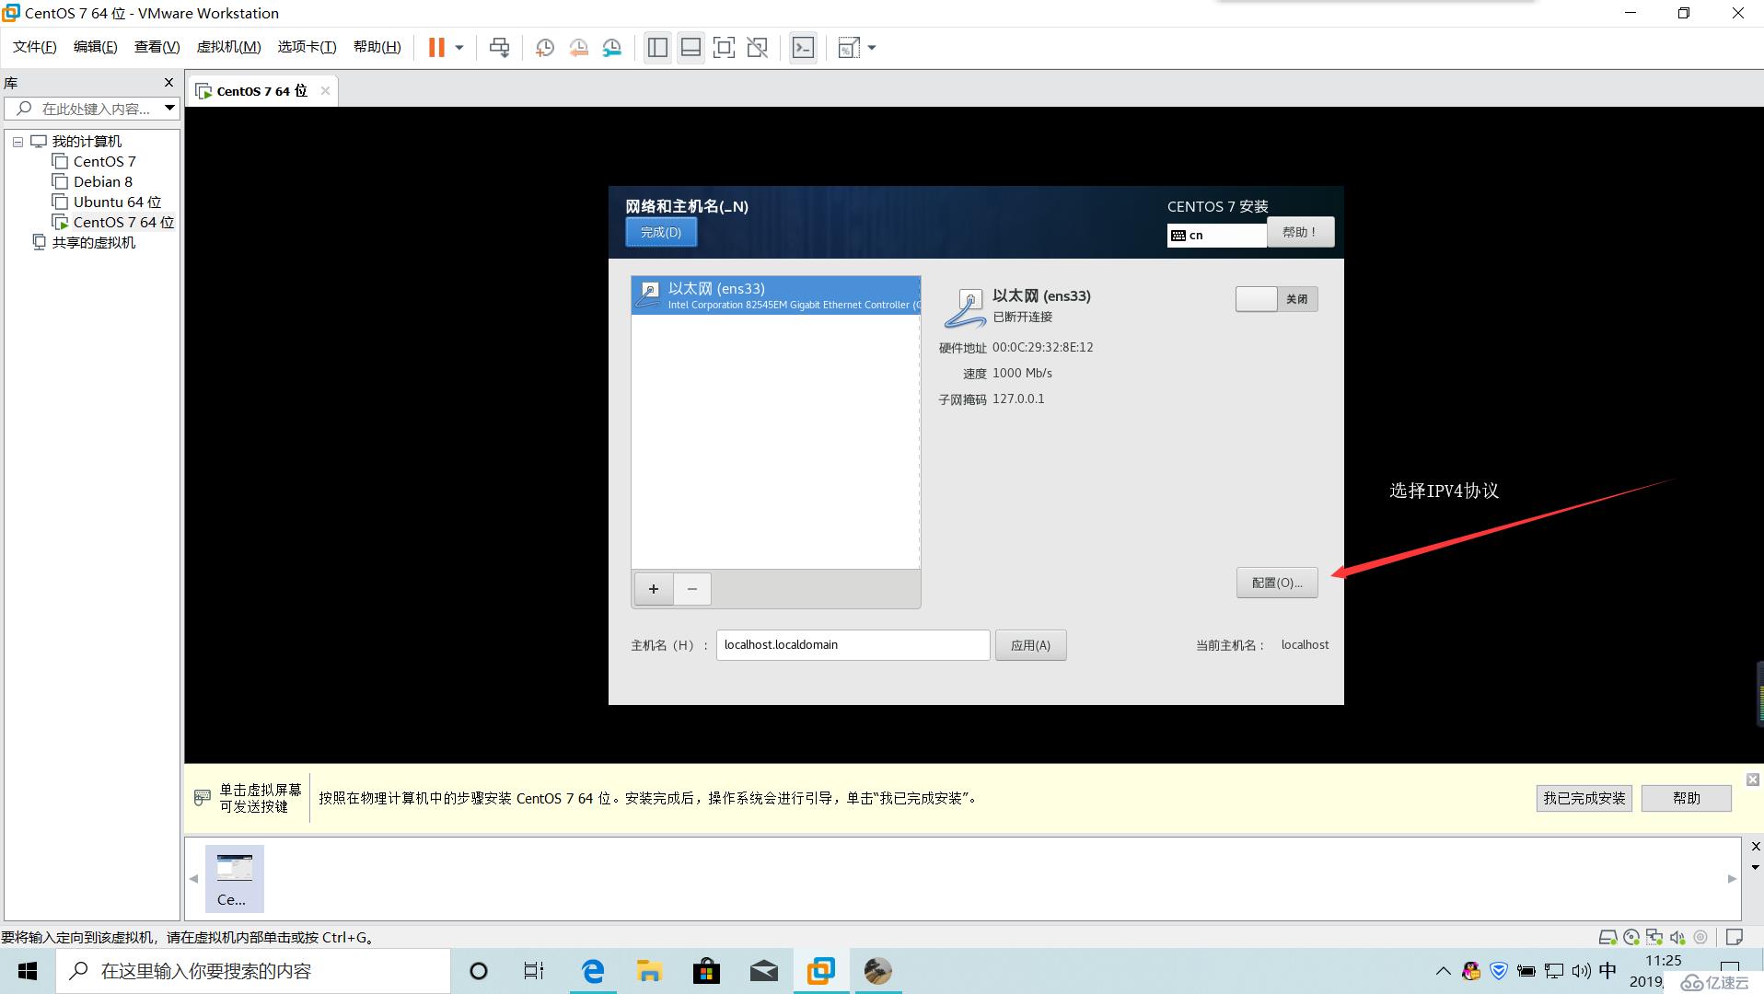
Task: Close the thumbnail bar
Action: pyautogui.click(x=1755, y=847)
